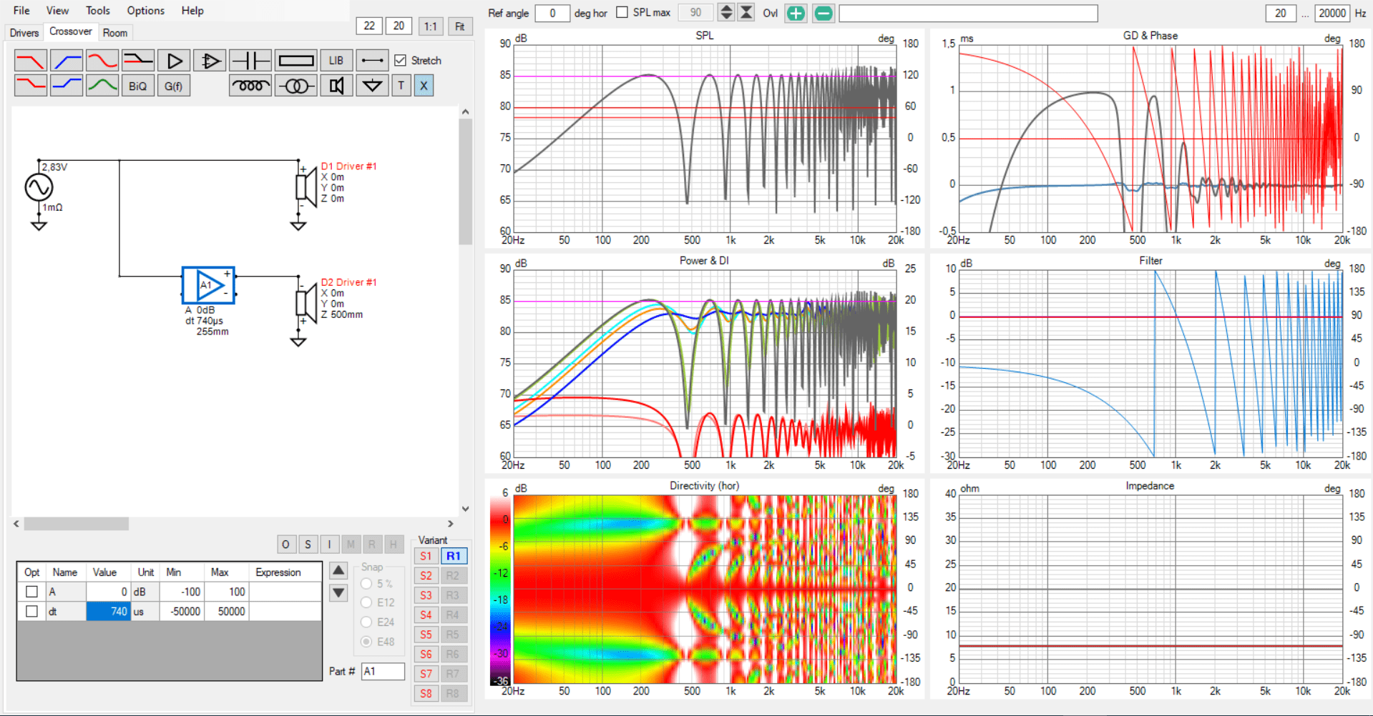
Task: Edit the 20000 Hz upper frequency field
Action: (1332, 13)
